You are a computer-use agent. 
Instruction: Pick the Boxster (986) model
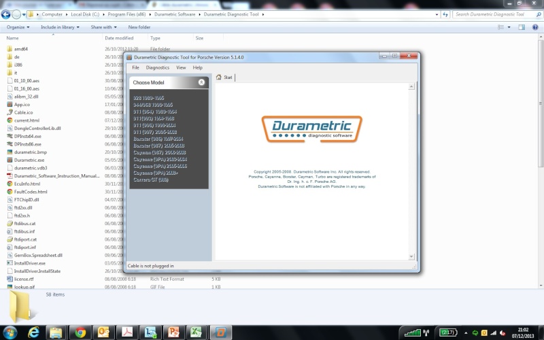(158, 139)
